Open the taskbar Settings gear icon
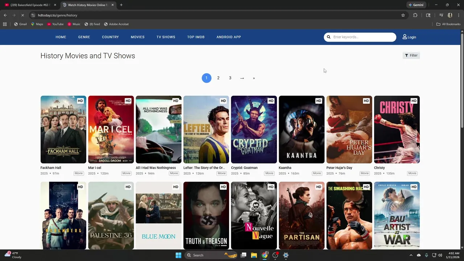Screen dimensions: 464x261 (286, 255)
